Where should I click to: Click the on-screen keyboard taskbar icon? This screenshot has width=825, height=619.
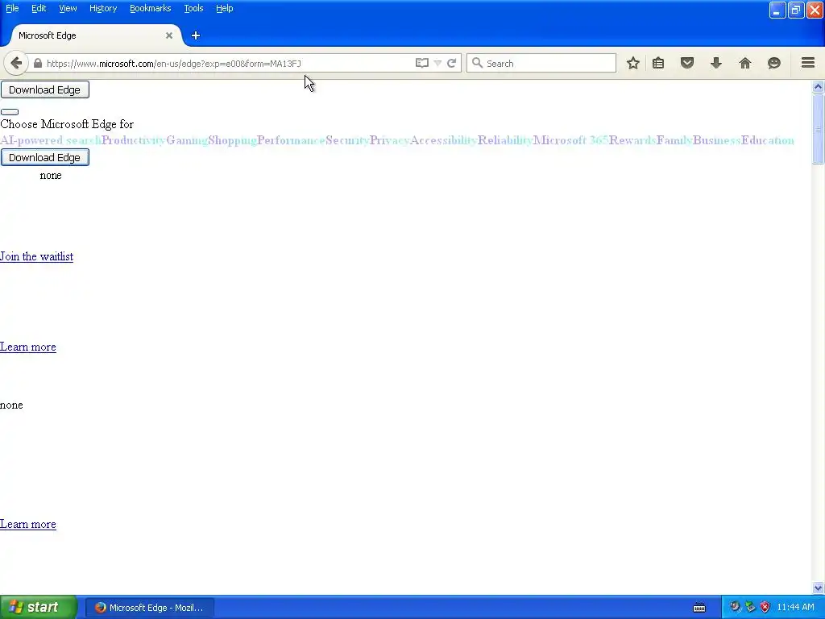pos(699,608)
